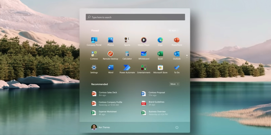Click 'Yesterday at 4:24 PM' text
This screenshot has width=271, height=135.
[x=158, y=114]
